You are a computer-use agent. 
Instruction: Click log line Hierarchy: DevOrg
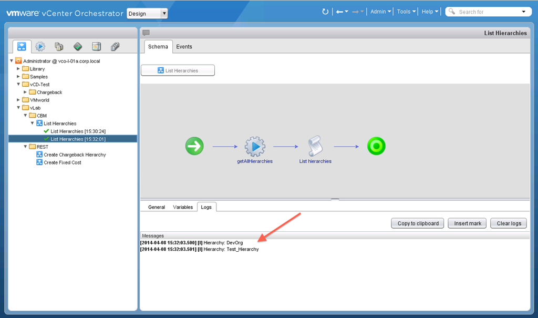pyautogui.click(x=191, y=242)
